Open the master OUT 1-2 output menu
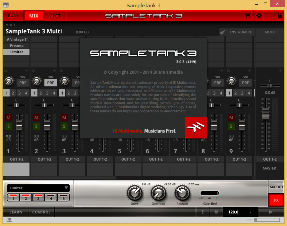 (x=270, y=159)
